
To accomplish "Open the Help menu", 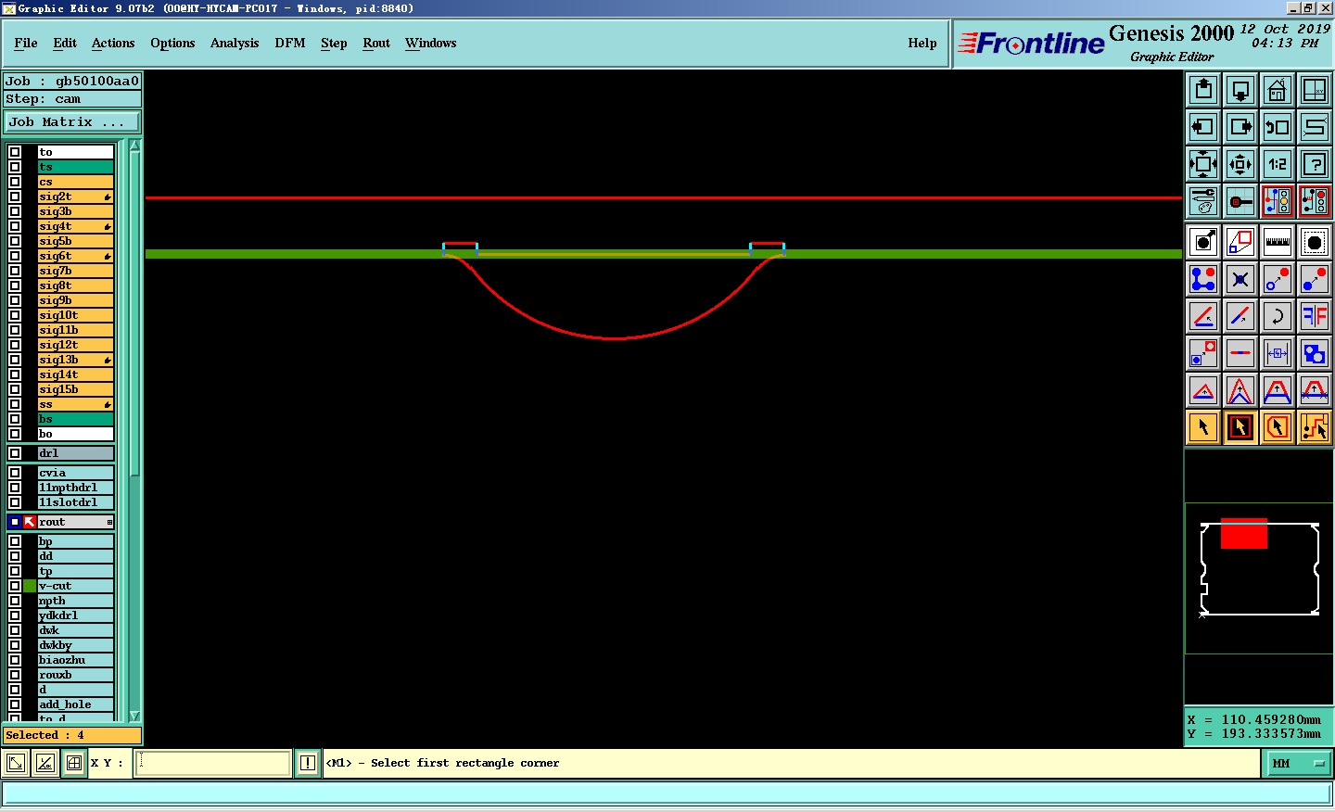I will click(x=922, y=43).
